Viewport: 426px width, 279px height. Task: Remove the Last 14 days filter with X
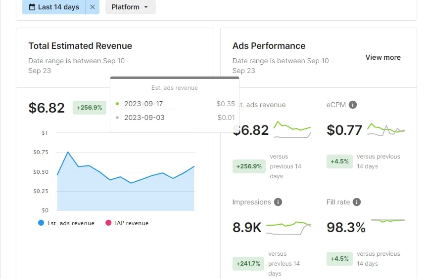pyautogui.click(x=93, y=7)
